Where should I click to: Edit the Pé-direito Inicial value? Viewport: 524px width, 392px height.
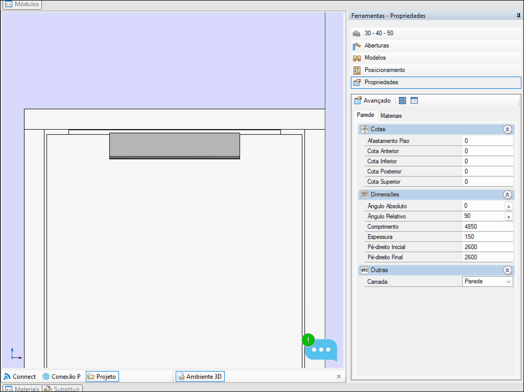[x=488, y=247]
